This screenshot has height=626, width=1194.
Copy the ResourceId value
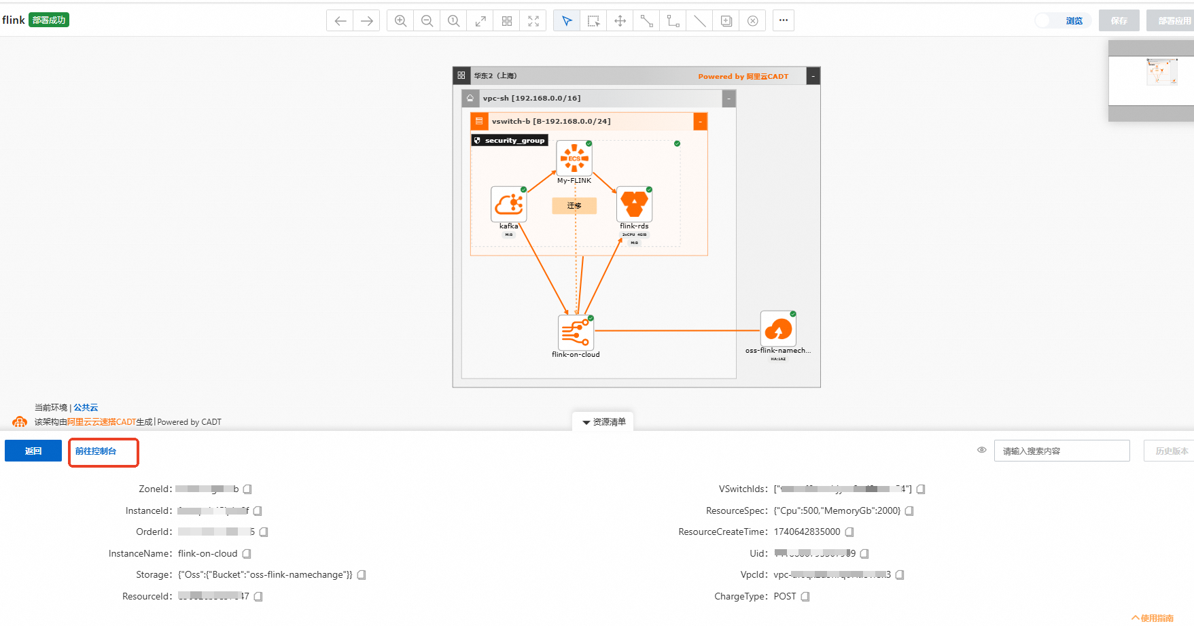coord(258,597)
